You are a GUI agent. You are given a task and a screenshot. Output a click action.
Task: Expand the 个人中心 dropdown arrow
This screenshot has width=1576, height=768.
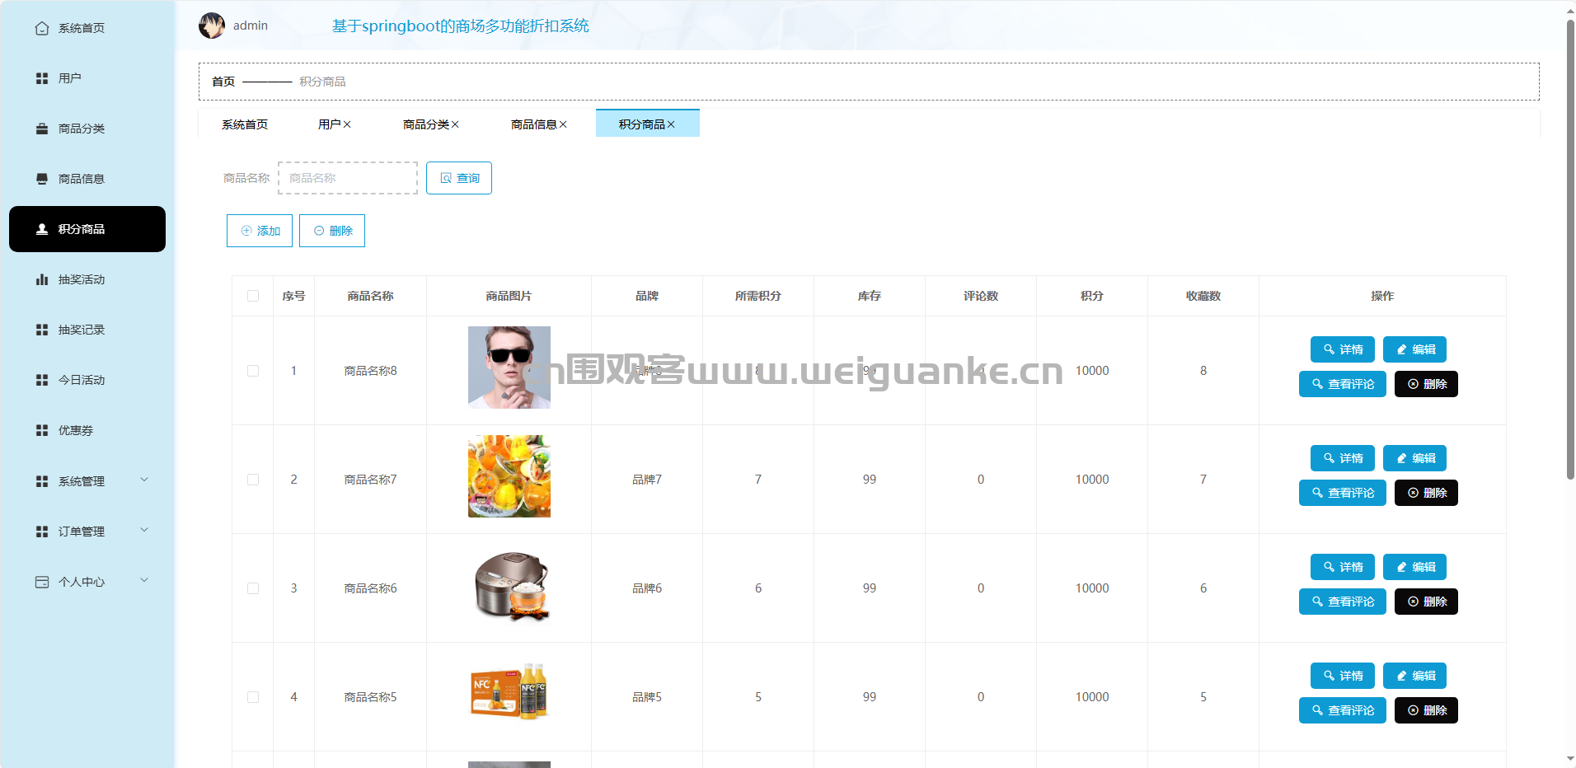coord(144,581)
